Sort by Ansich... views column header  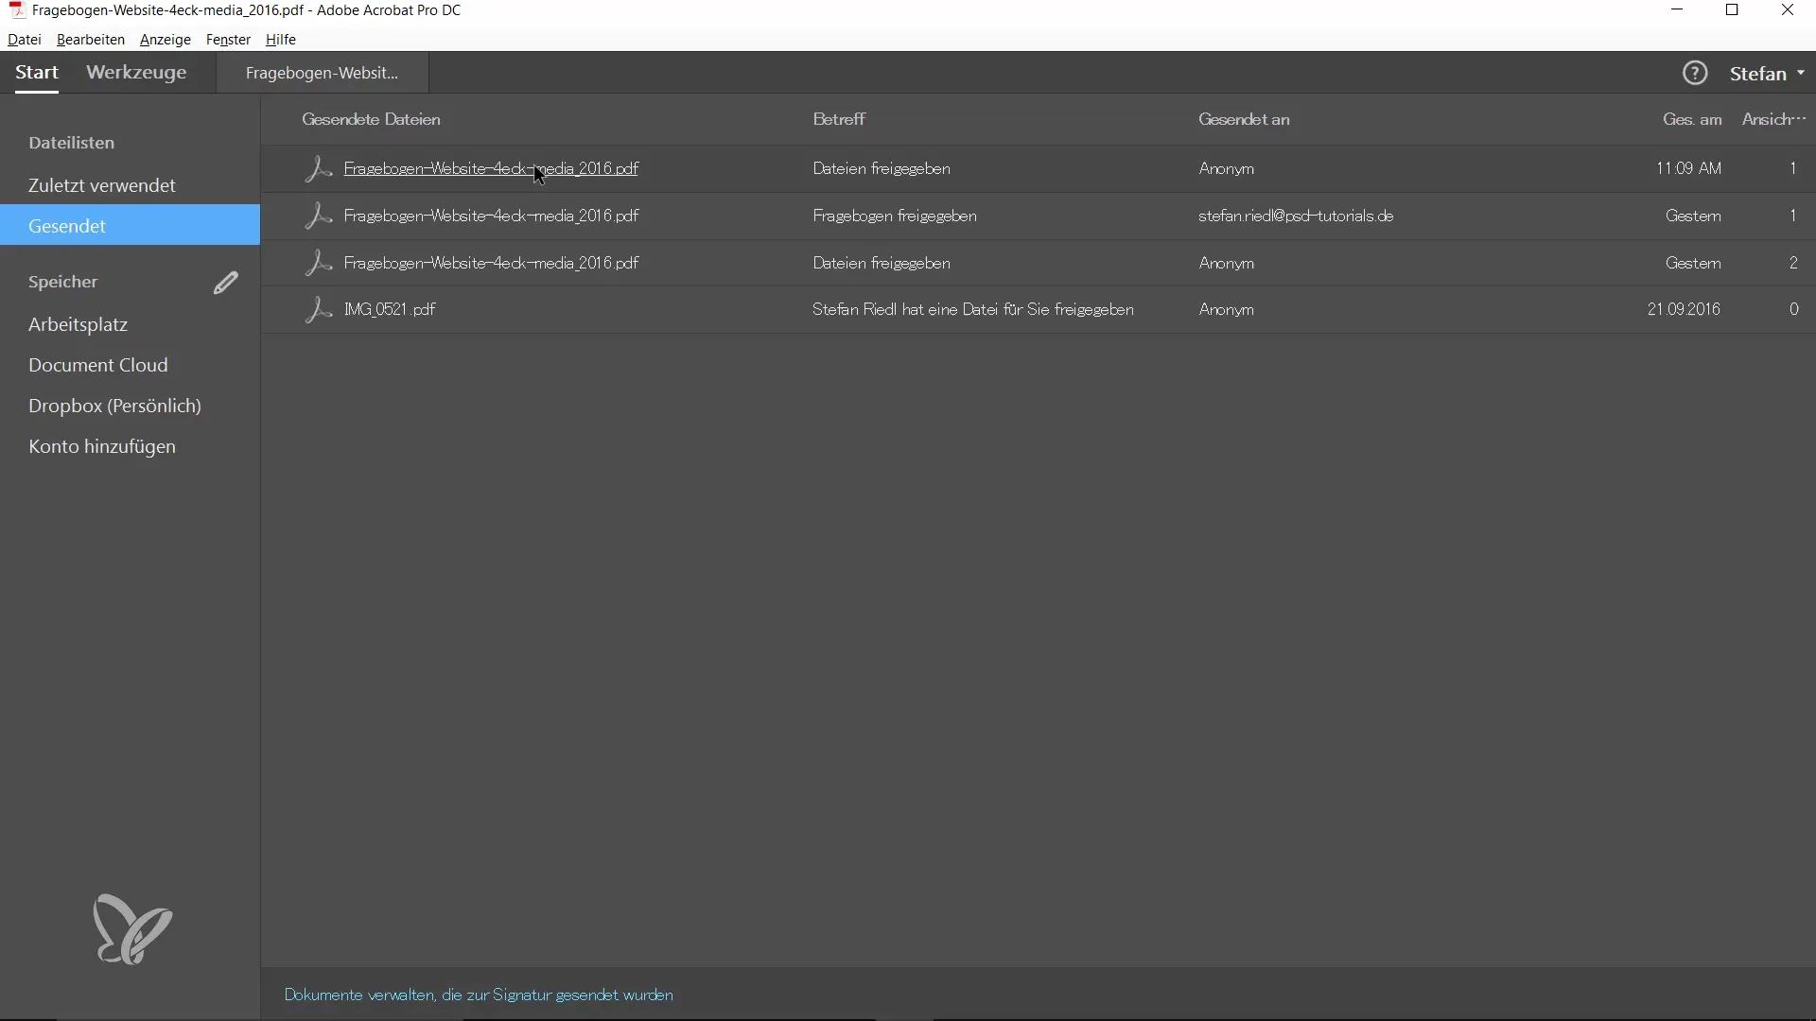click(x=1774, y=119)
